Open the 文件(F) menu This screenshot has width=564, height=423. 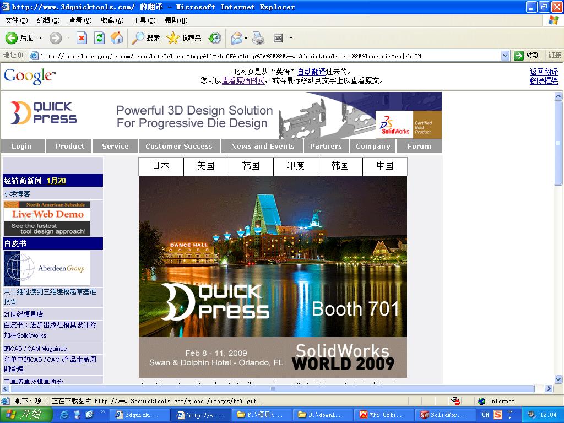point(16,20)
